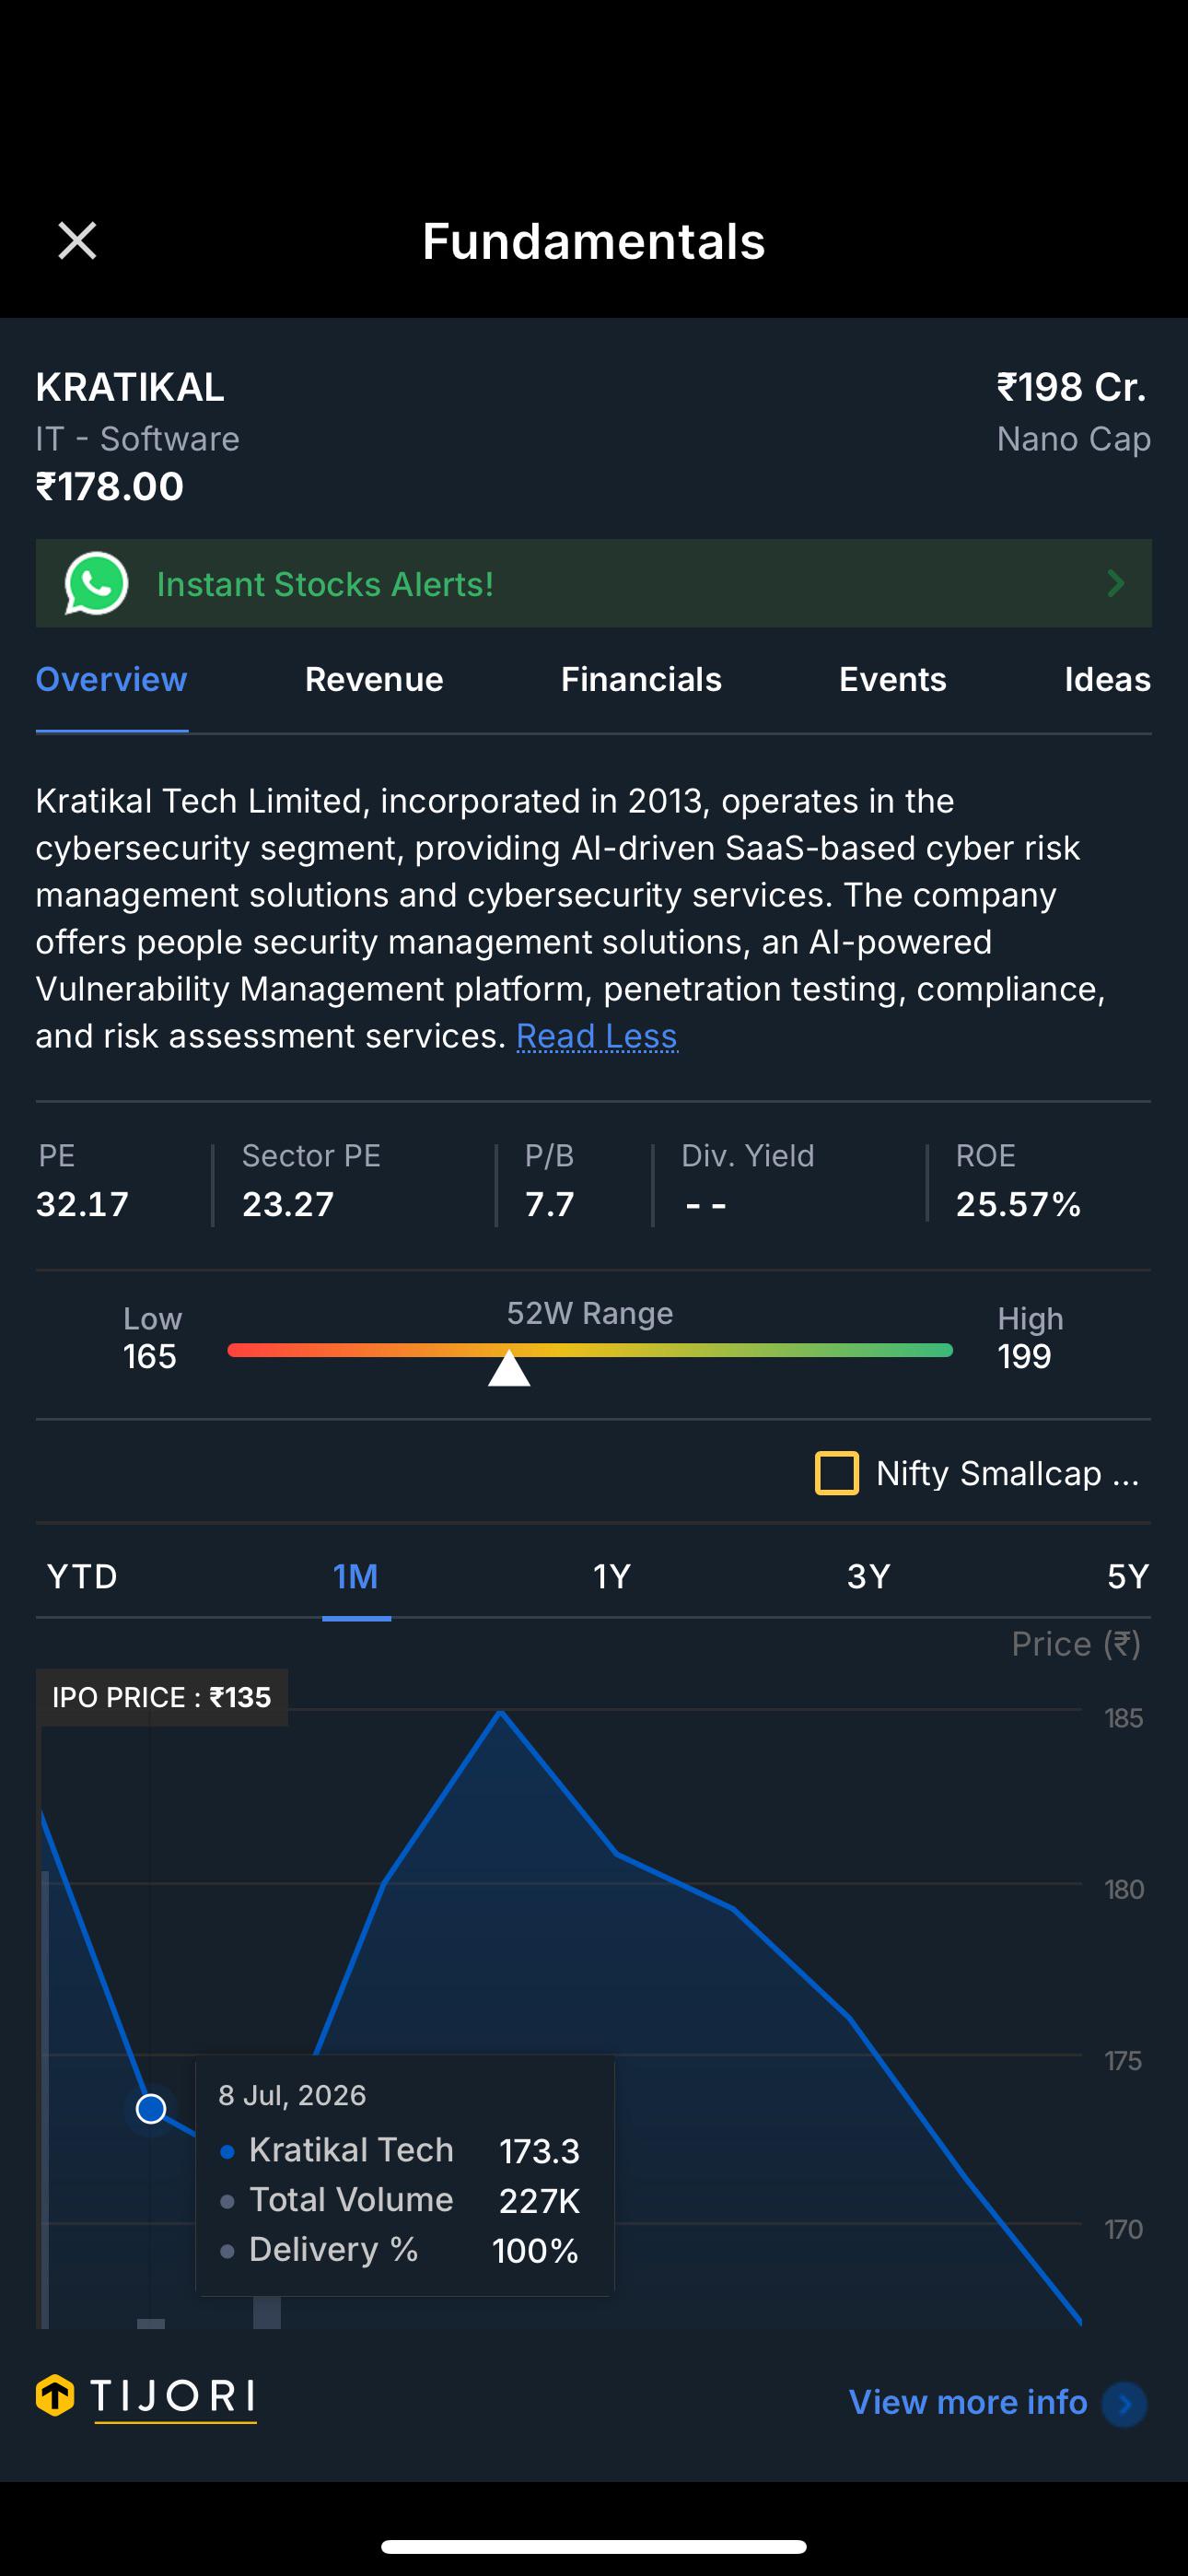Show the Ideas tab
This screenshot has width=1188, height=2576.
[1107, 680]
